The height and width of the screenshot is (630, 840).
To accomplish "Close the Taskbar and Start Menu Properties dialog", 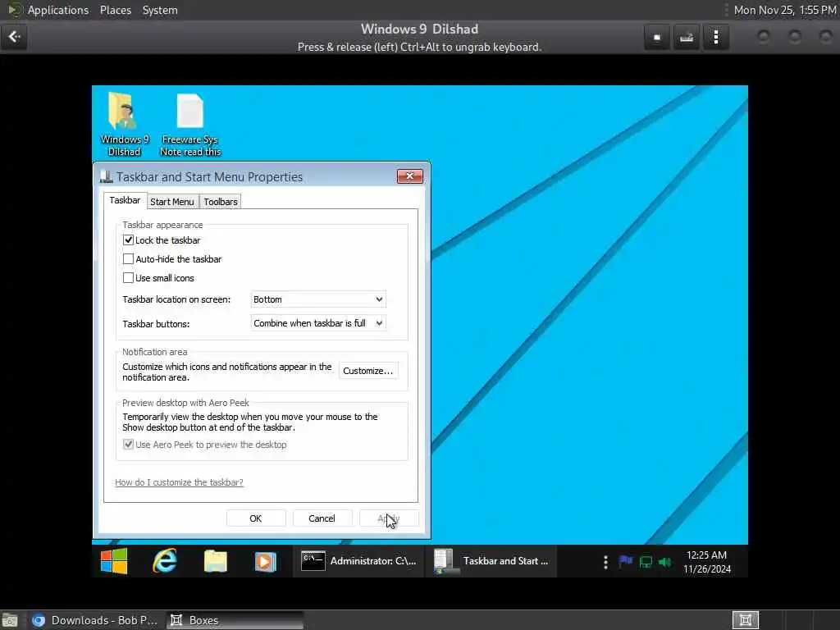I will pos(410,176).
